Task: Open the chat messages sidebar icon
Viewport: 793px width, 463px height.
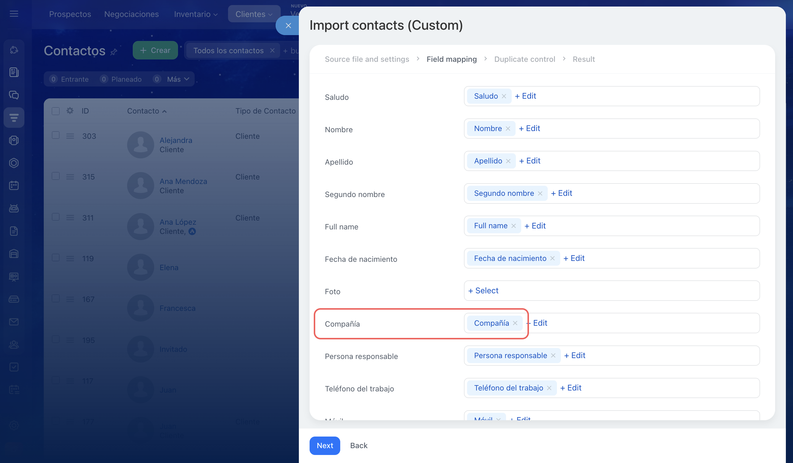Action: click(x=14, y=95)
